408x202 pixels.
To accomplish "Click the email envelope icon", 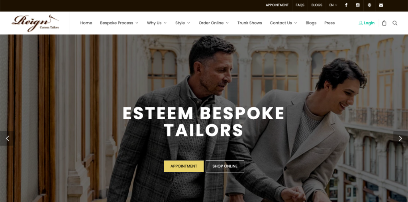I will pos(381,5).
